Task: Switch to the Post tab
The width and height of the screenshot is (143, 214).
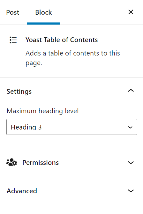Action: 13,12
